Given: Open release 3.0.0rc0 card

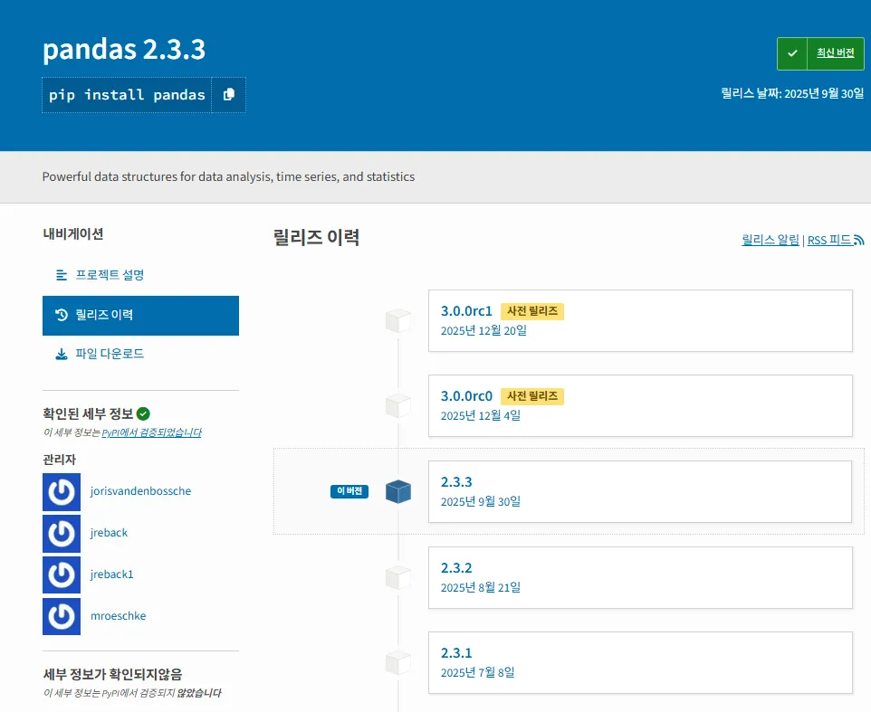Looking at the screenshot, I should [x=640, y=405].
